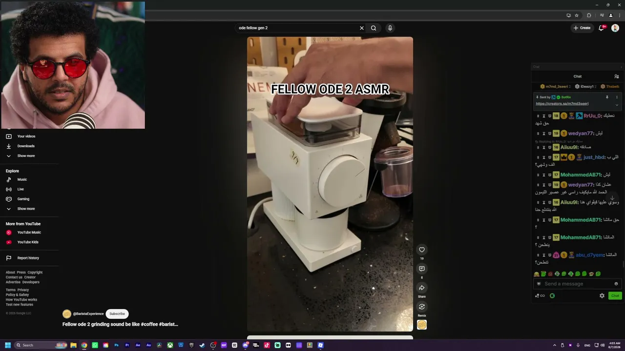Viewport: 625px width, 351px height.
Task: Open the @BaristaExperience channel link
Action: click(x=88, y=314)
